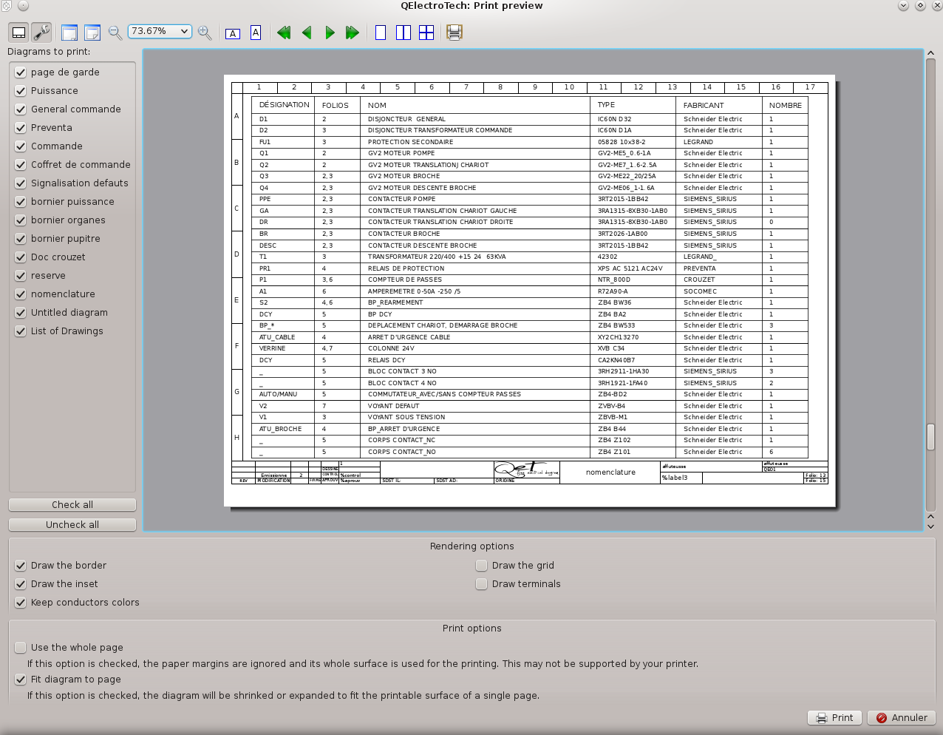
Task: Uncheck the Preventa diagram
Action: tap(20, 127)
